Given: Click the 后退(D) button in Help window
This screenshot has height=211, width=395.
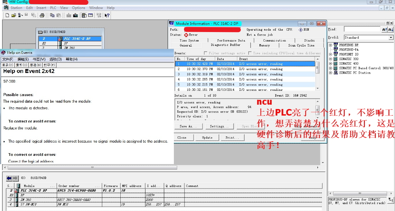Looking at the screenshot, I should (35, 65).
